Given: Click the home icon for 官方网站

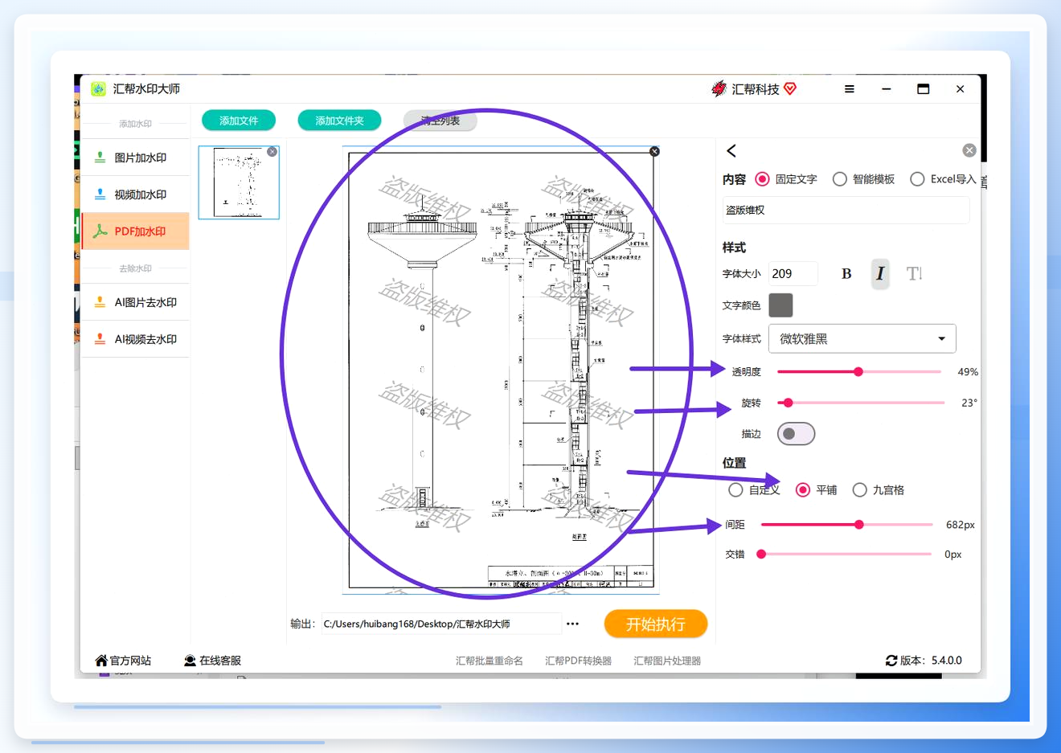Looking at the screenshot, I should tap(100, 661).
